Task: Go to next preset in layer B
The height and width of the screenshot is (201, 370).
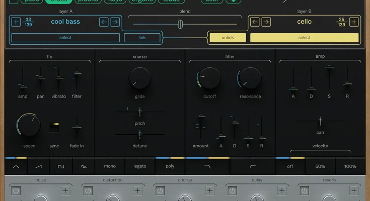Action: 266,22
